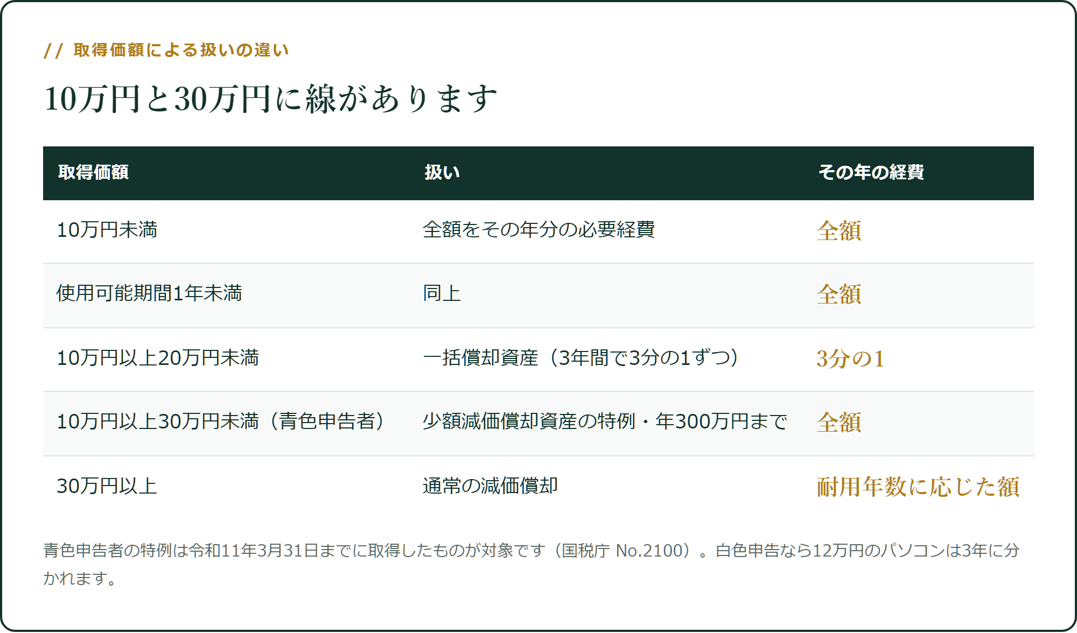This screenshot has height=633, width=1077.
Task: Select the 10万円以上30万円未満（青色申告者） cell
Action: point(220,421)
